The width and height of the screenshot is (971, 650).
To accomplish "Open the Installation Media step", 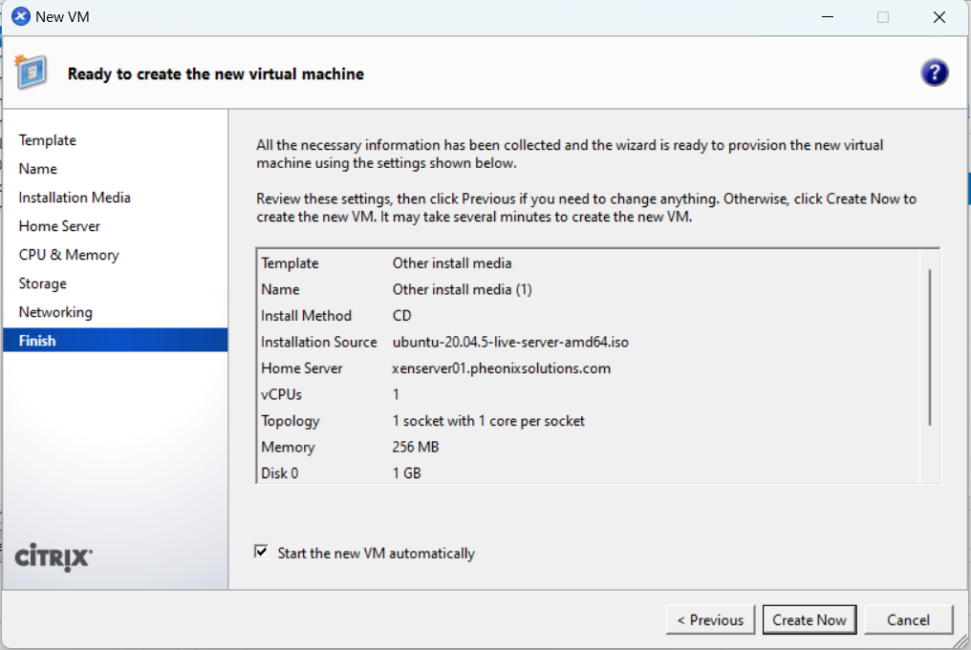I will 75,198.
